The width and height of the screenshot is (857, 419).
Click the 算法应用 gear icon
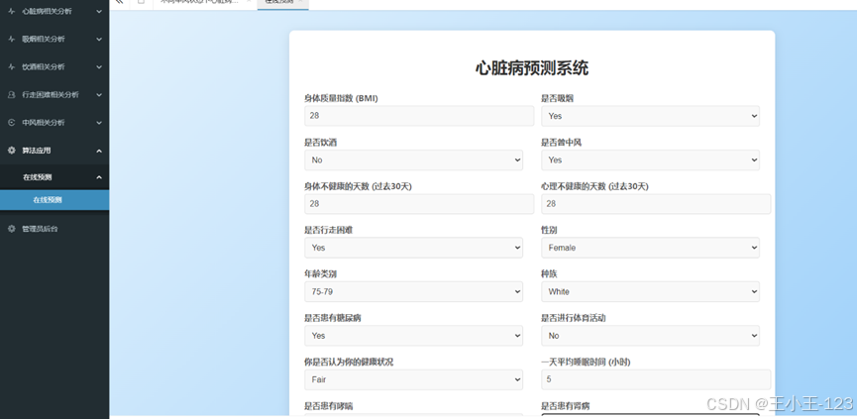tap(12, 151)
